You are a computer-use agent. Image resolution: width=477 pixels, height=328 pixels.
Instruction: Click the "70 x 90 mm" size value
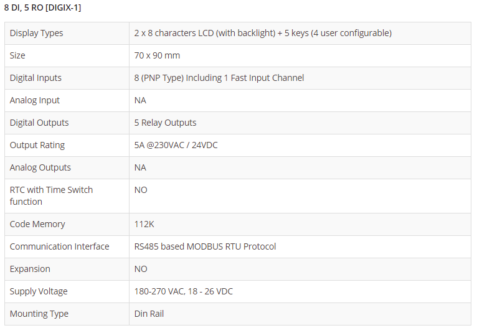click(157, 55)
